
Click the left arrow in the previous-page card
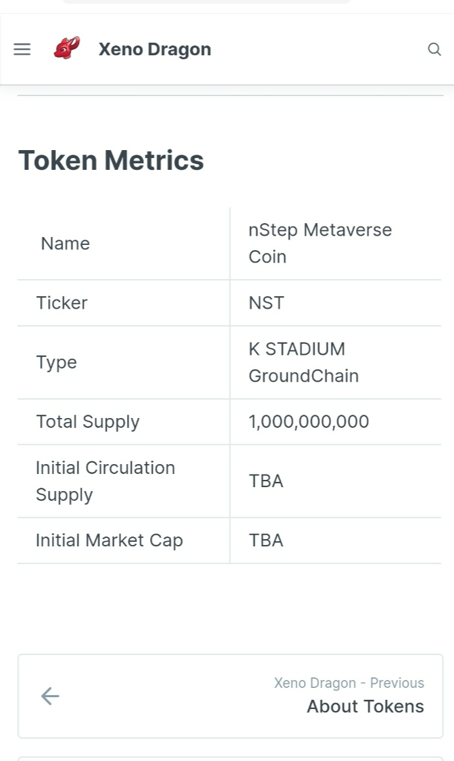[50, 696]
